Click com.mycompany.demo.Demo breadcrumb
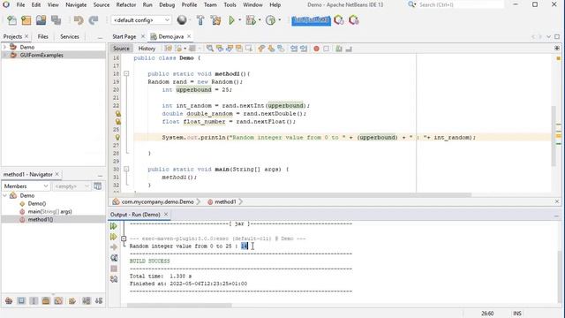 coord(158,202)
